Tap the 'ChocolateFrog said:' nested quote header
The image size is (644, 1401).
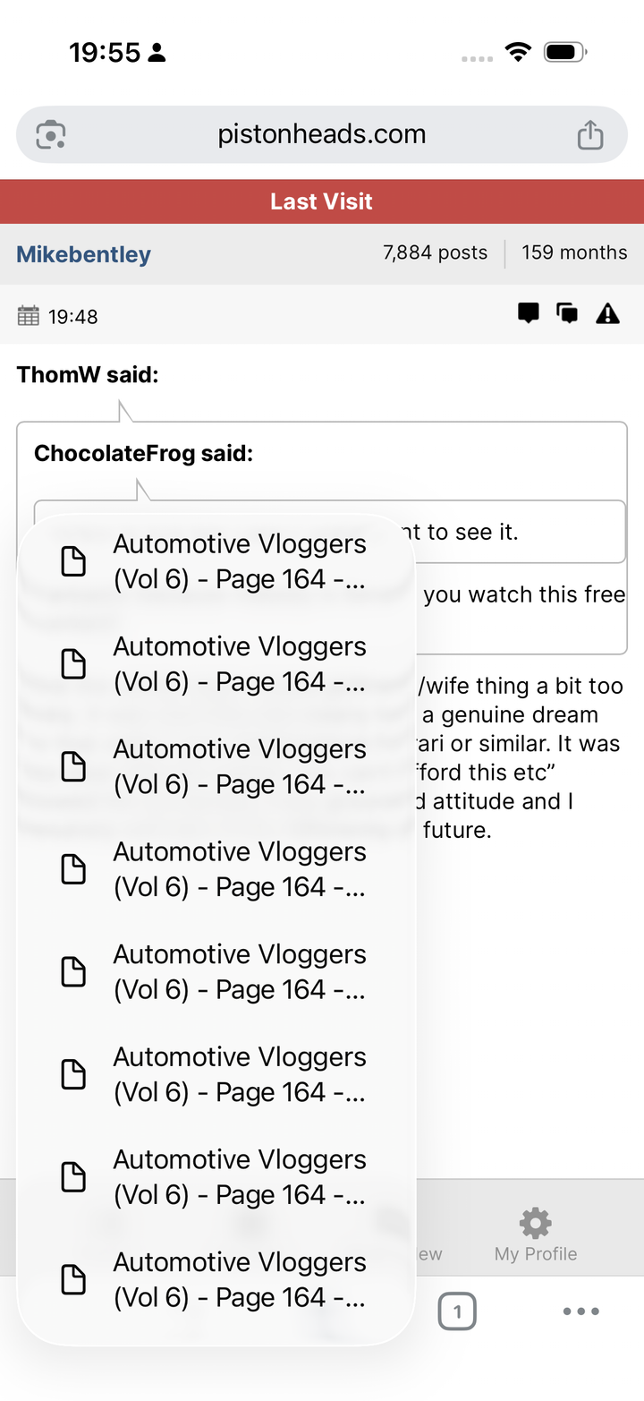(143, 454)
